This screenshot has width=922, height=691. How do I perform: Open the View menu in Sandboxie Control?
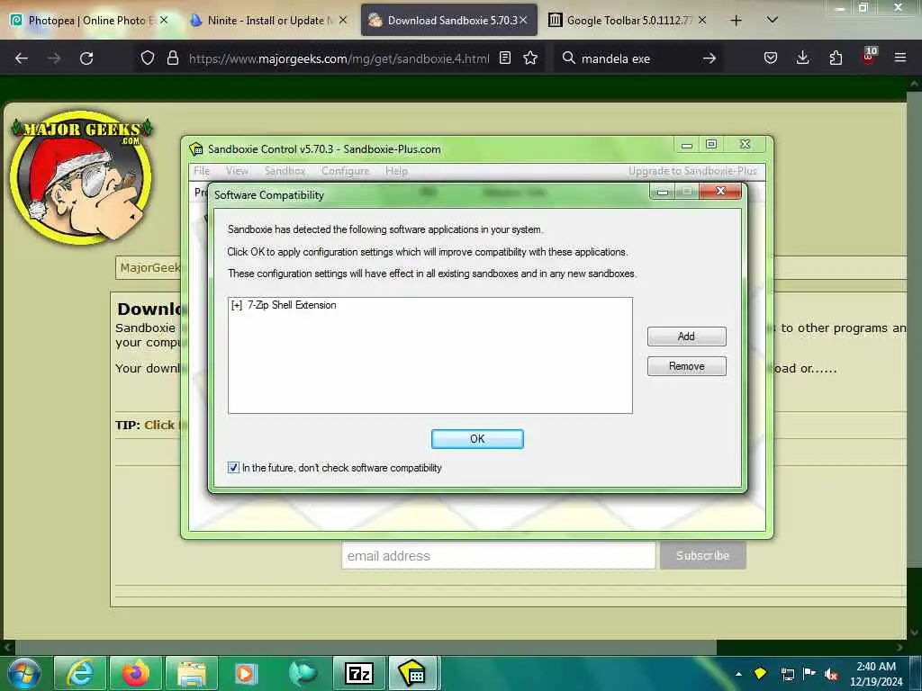tap(237, 171)
